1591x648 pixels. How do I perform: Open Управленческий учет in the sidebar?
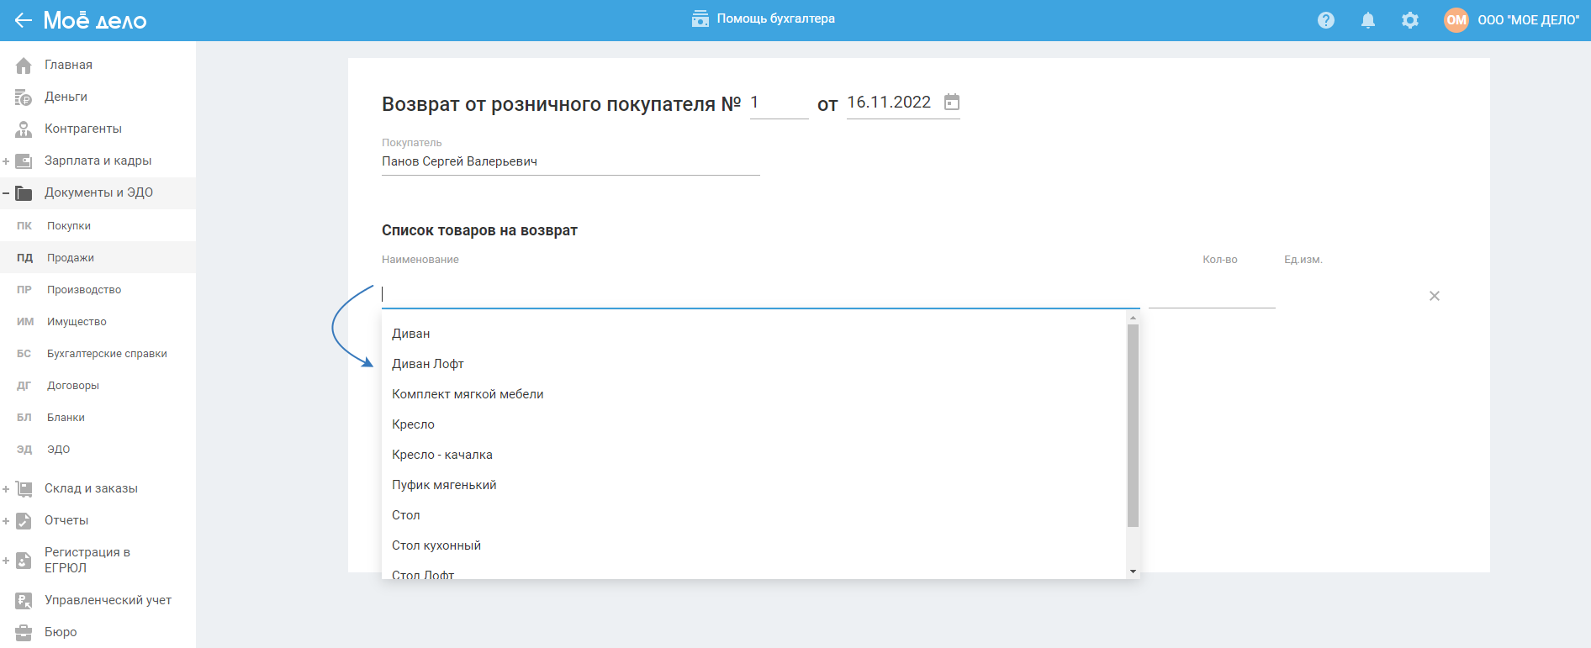click(x=108, y=600)
